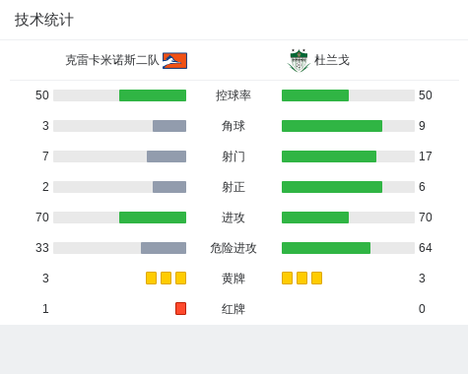This screenshot has height=374, width=468.
Task: Click the rightmost yellow card icon under 杜兰戈
Action: point(316,278)
